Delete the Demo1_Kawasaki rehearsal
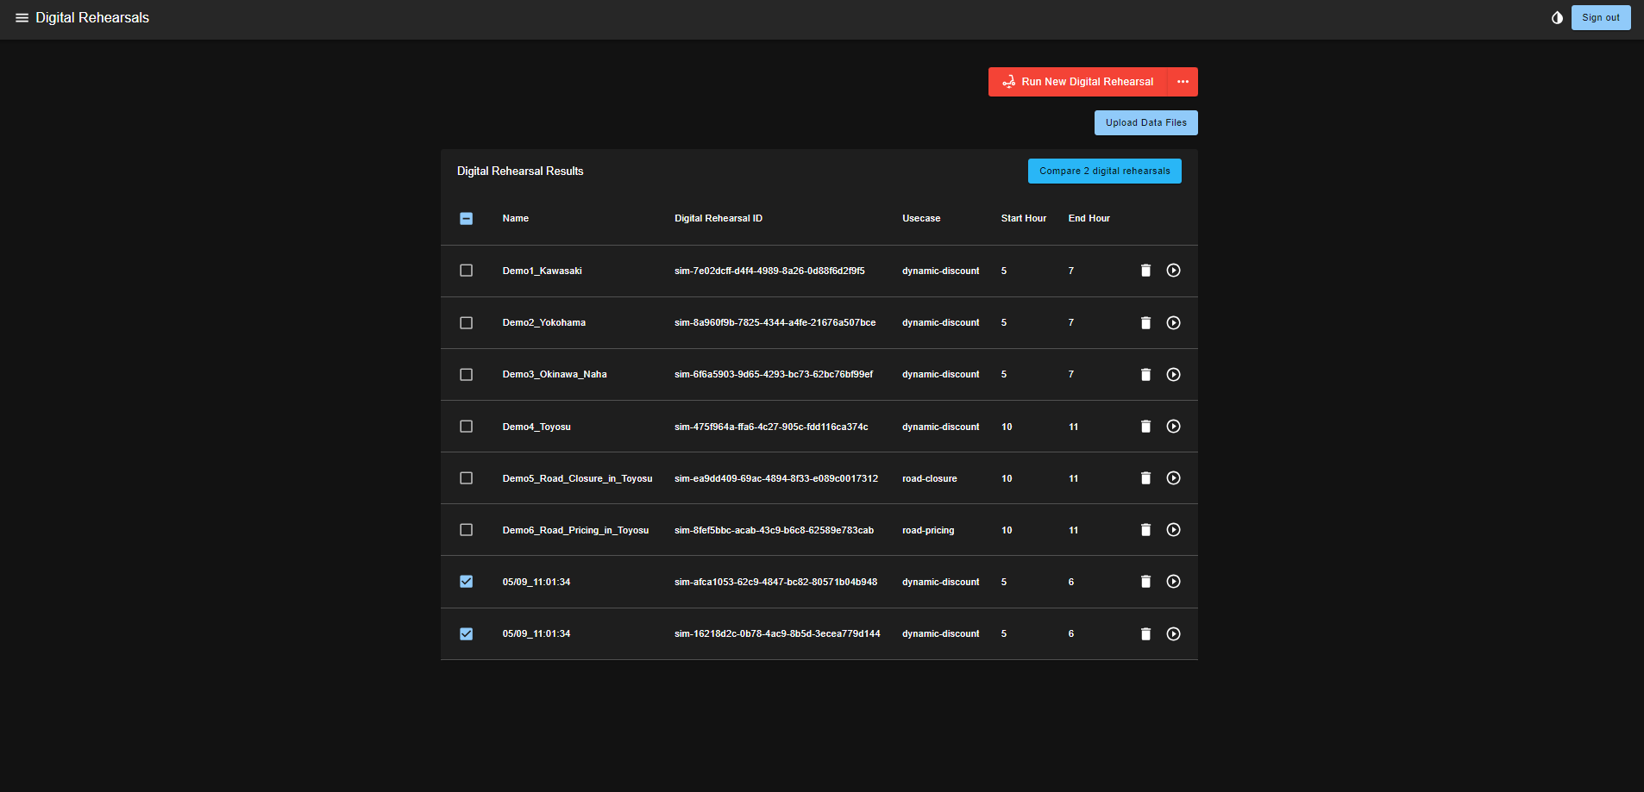The image size is (1644, 792). click(x=1145, y=271)
